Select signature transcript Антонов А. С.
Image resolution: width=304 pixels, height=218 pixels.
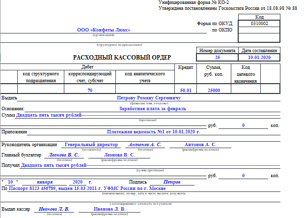[200, 145]
